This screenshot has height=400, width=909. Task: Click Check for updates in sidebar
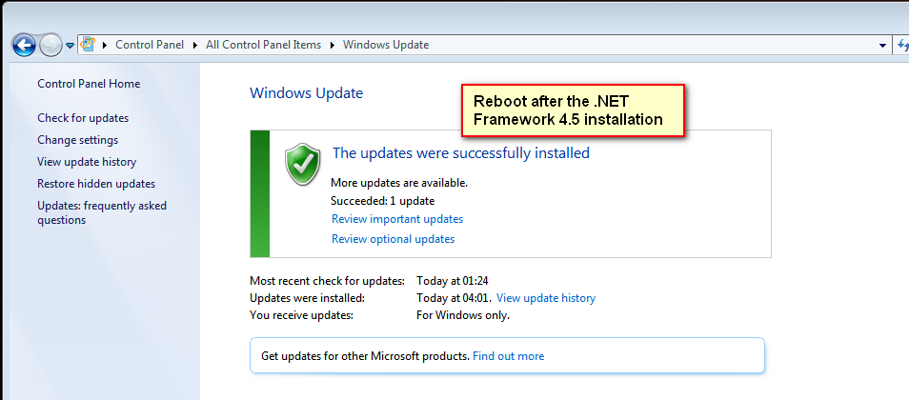pos(83,118)
